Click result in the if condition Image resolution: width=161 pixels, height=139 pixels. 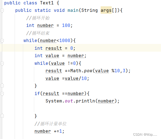tap(51, 93)
